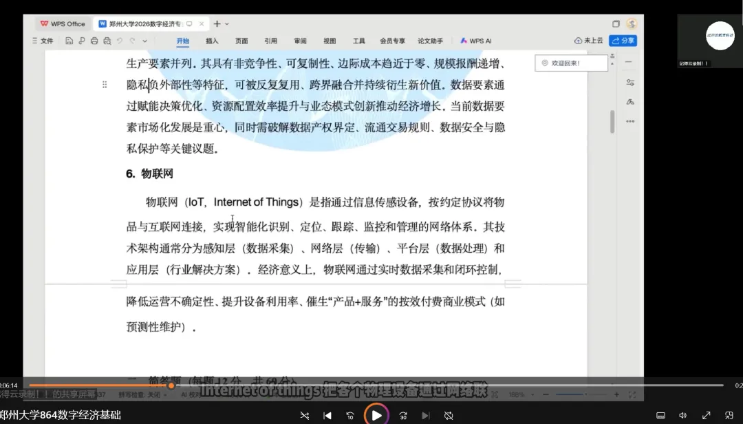
Task: Click the Print icon
Action: [94, 41]
